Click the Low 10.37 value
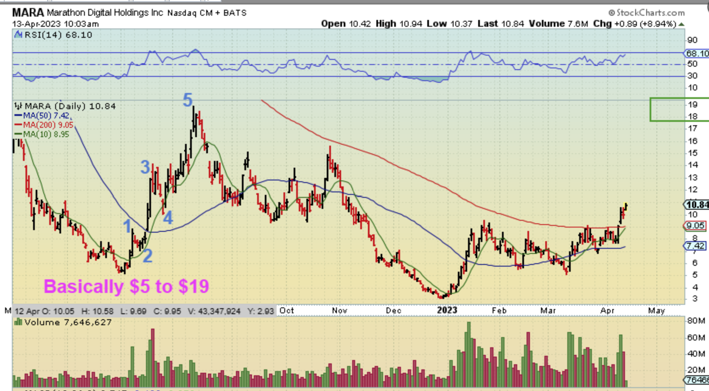The height and width of the screenshot is (391, 709). coord(449,24)
